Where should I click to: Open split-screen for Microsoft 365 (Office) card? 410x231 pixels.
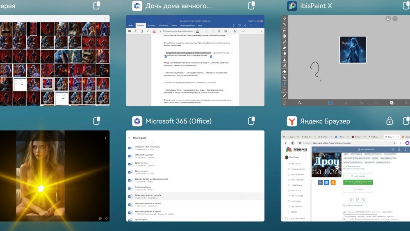point(251,121)
